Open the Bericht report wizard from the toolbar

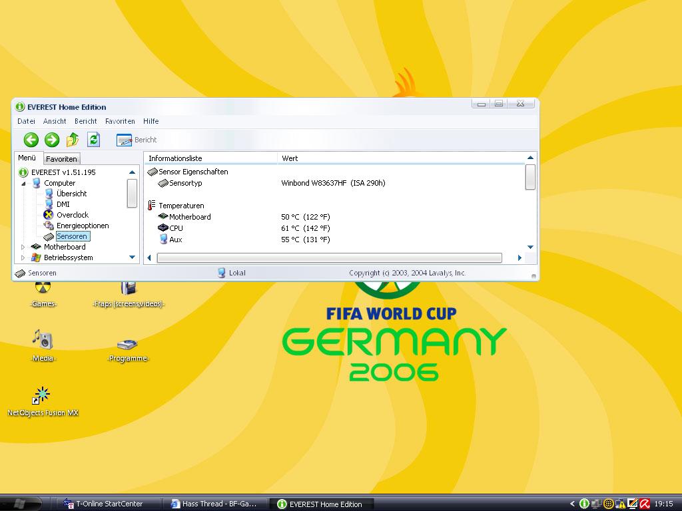tap(136, 140)
